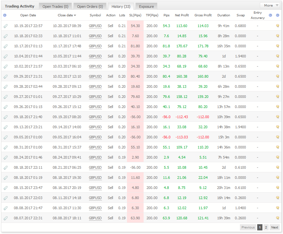This screenshot has height=234, width=283.
Task: Open comment bubble for 10.18.2017 02:33 trade
Action: (277, 36)
